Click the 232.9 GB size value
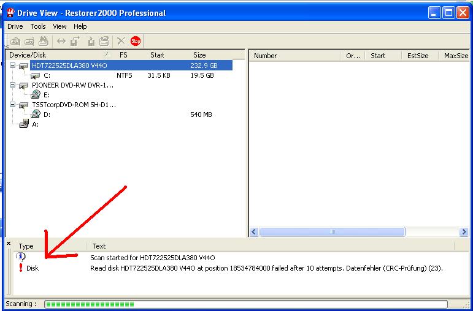 coord(204,66)
